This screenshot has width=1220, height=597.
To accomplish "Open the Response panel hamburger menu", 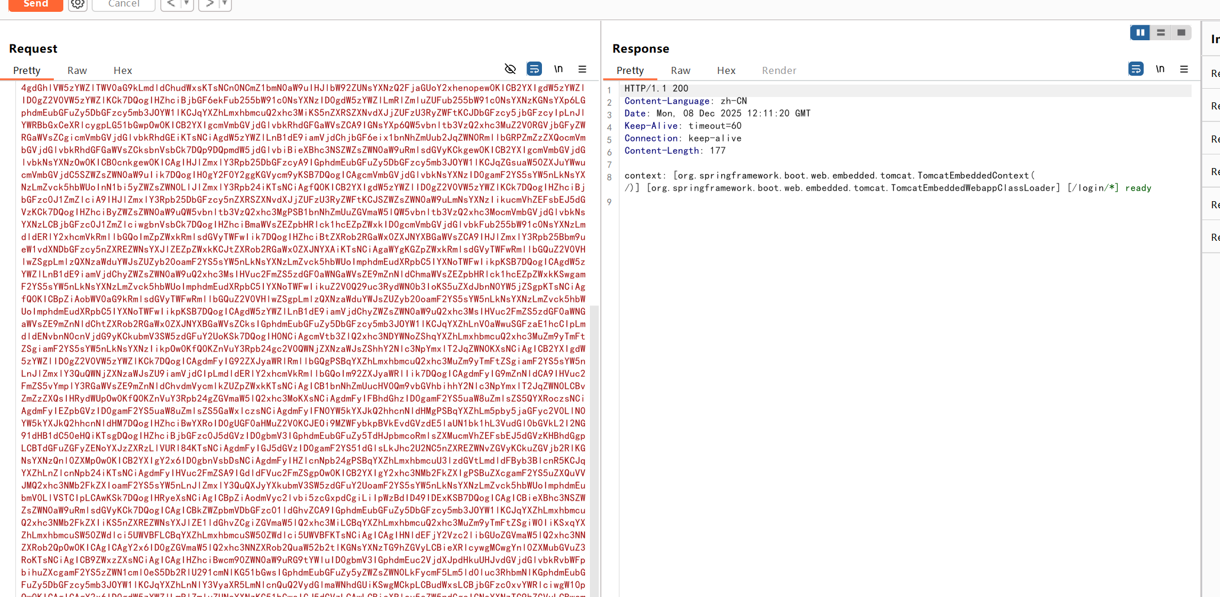I will pyautogui.click(x=1184, y=69).
